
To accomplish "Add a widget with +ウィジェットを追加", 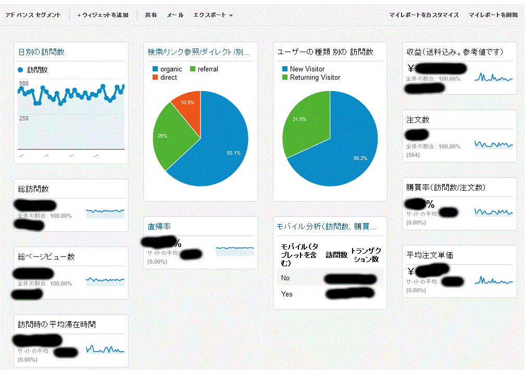I will pos(103,15).
